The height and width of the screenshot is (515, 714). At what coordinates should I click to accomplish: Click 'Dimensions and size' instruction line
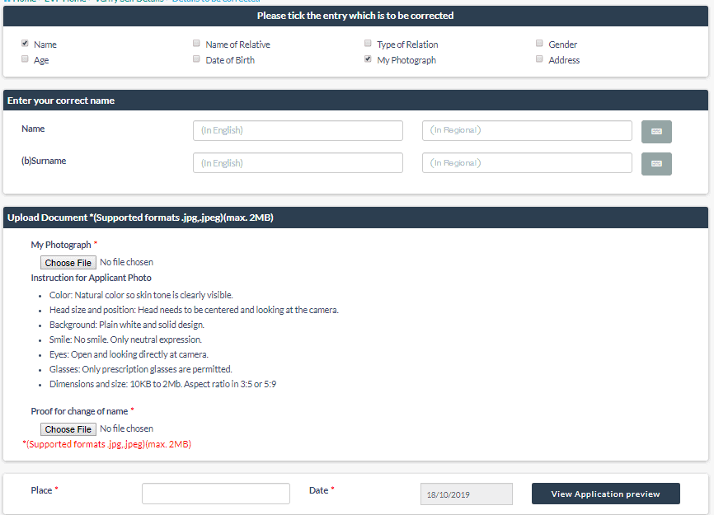click(162, 385)
